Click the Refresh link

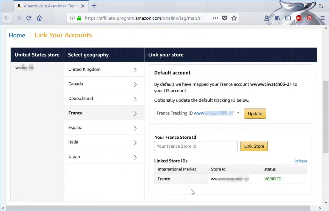(x=300, y=161)
